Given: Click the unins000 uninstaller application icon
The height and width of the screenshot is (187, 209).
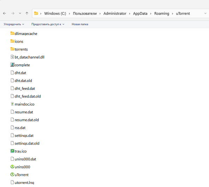Looking at the screenshot, I should click(12, 167).
